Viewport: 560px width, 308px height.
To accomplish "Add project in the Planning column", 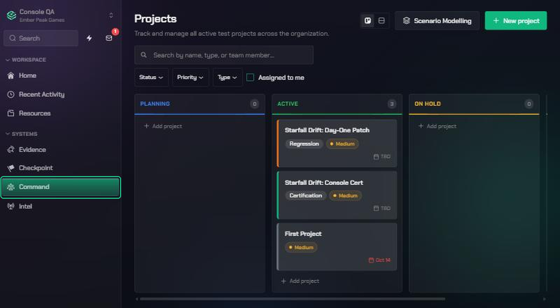I will click(x=163, y=126).
